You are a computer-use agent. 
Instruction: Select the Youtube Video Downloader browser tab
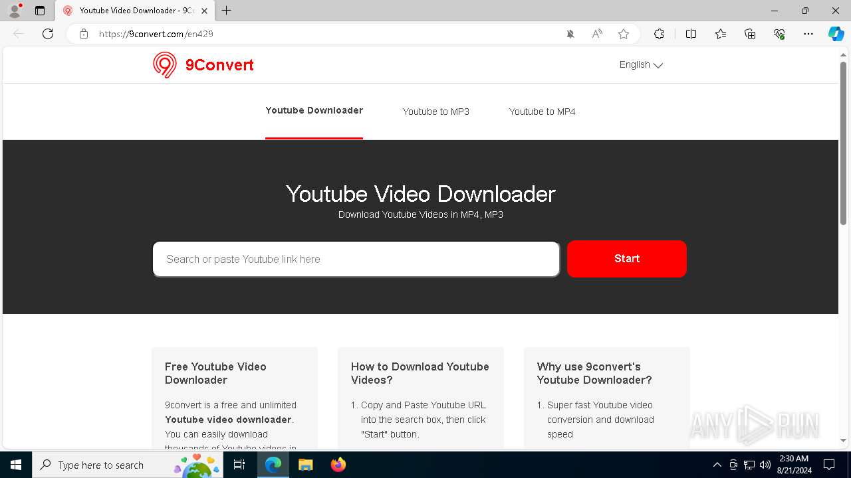[x=134, y=11]
